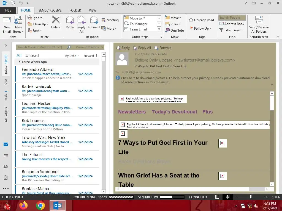Click Send/Receive All Folders

pyautogui.click(x=259, y=25)
